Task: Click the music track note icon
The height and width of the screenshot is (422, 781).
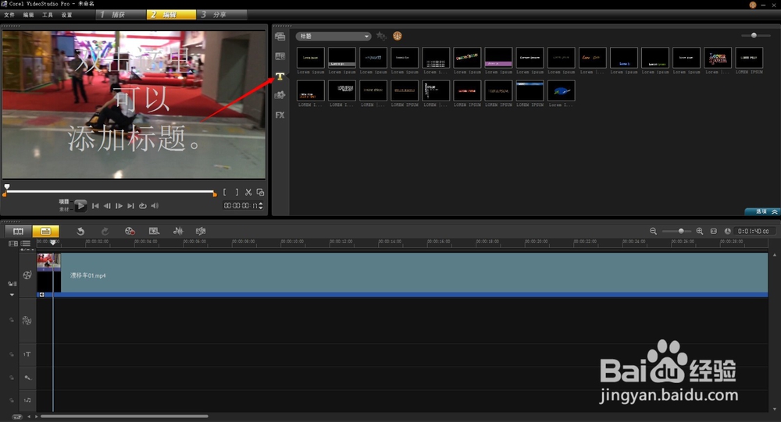Action: click(x=27, y=399)
